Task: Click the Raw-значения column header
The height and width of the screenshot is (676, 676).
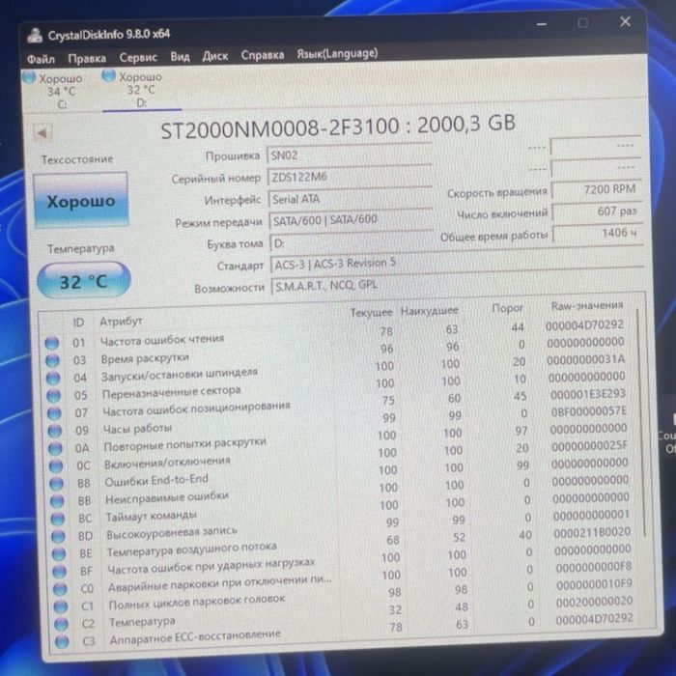Action: tap(587, 306)
